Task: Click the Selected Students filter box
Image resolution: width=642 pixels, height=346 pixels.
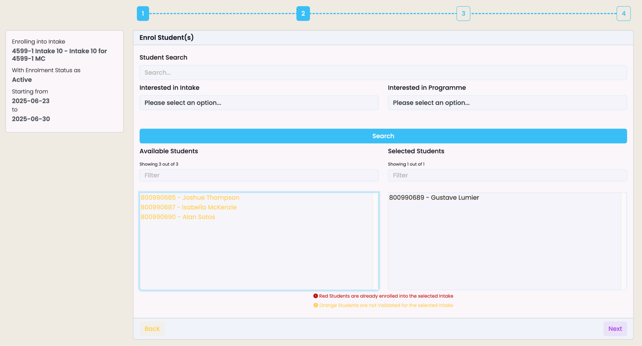Action: point(507,175)
